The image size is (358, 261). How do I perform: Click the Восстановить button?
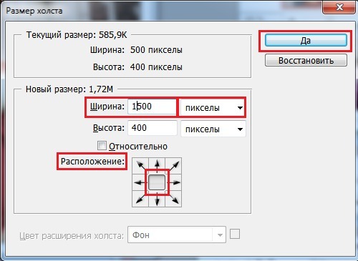pyautogui.click(x=306, y=60)
